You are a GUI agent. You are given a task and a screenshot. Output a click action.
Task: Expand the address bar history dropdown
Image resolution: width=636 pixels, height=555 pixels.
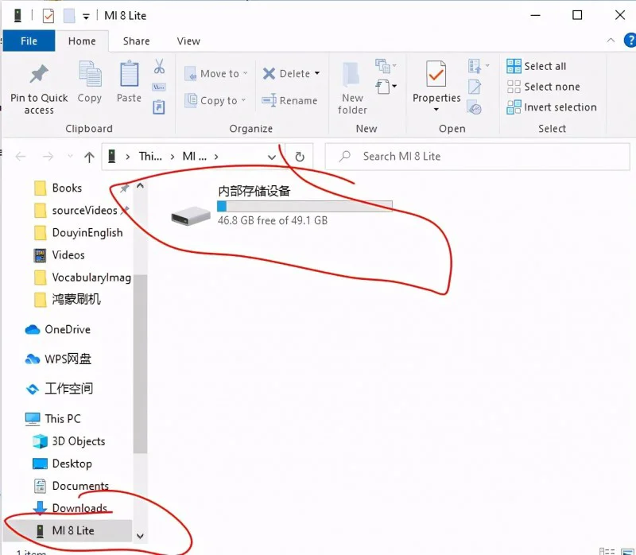click(272, 157)
